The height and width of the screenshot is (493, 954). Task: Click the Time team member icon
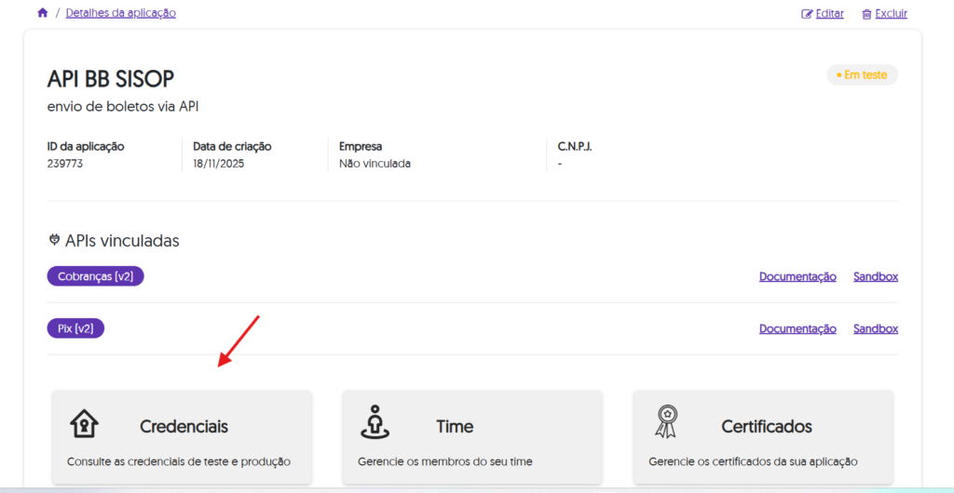pos(374,422)
